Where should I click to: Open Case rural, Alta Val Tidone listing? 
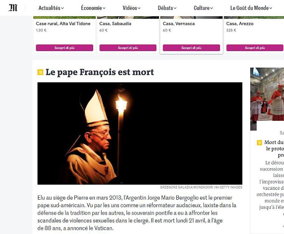[63, 23]
